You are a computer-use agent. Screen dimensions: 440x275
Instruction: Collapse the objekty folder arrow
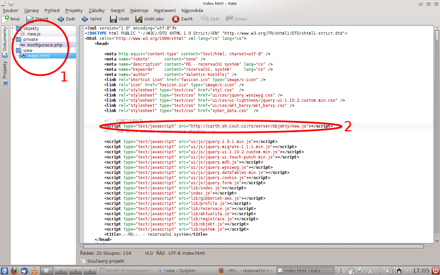pyautogui.click(x=13, y=28)
